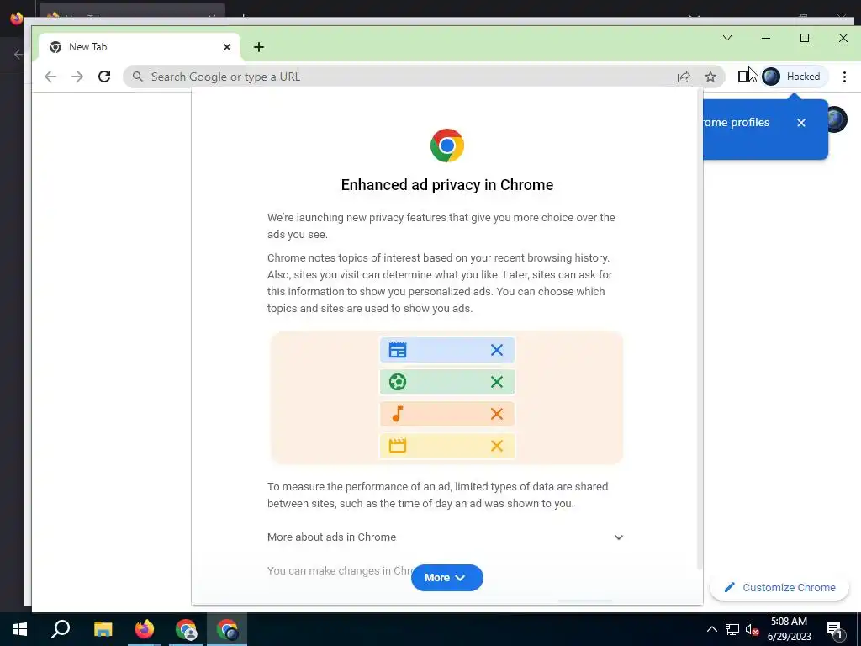Dismiss the Chrome profiles tooltip

[x=801, y=123]
